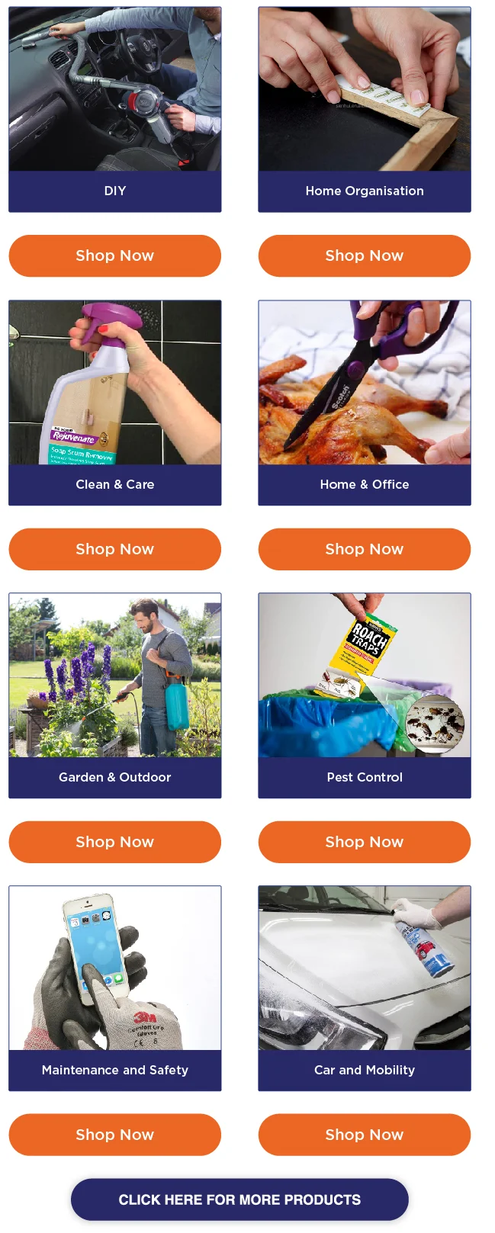Open the Home & Office scissors image
The height and width of the screenshot is (1233, 495).
(365, 383)
